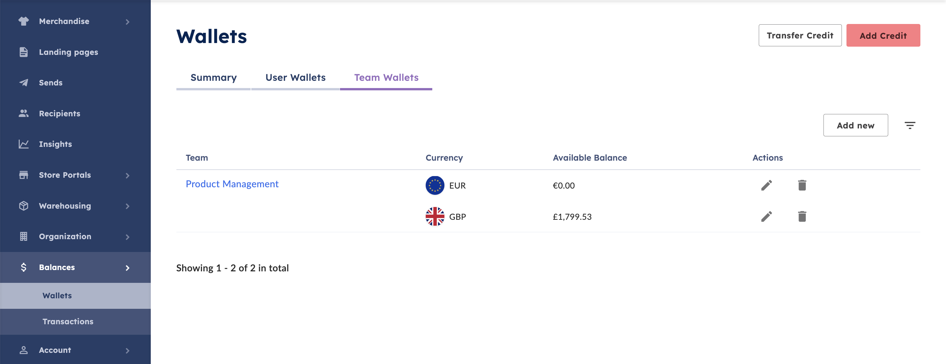Click the Add Credit button
946x364 pixels.
point(883,35)
